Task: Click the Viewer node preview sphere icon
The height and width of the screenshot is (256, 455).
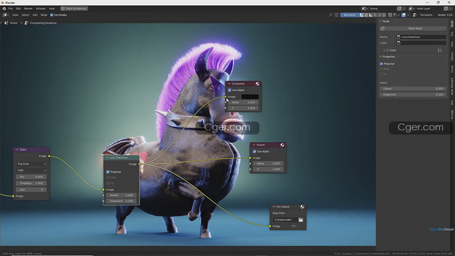Action: pyautogui.click(x=282, y=145)
